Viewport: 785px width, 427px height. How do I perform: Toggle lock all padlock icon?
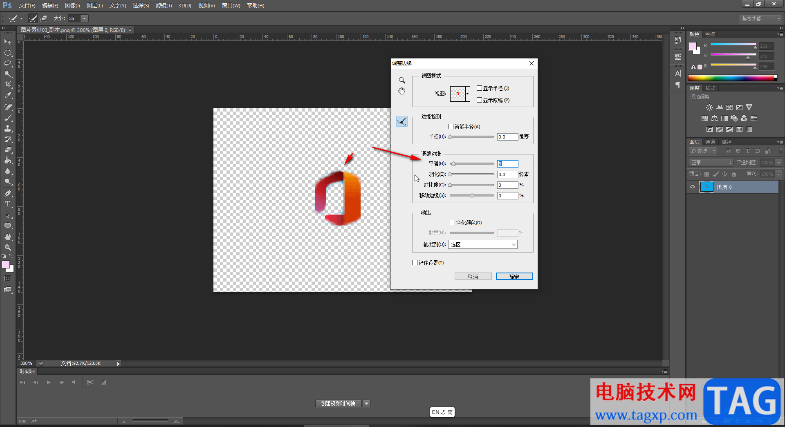[x=734, y=174]
